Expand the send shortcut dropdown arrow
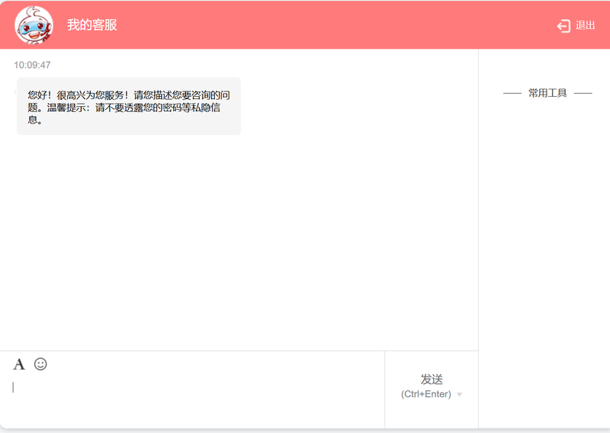The height and width of the screenshot is (433, 610). (x=460, y=394)
